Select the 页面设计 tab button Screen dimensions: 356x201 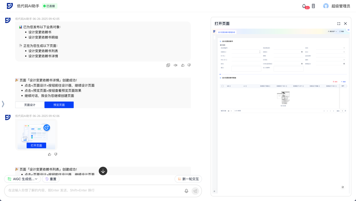tap(30, 105)
